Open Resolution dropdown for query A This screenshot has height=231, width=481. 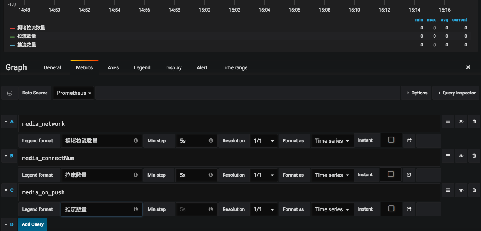264,141
